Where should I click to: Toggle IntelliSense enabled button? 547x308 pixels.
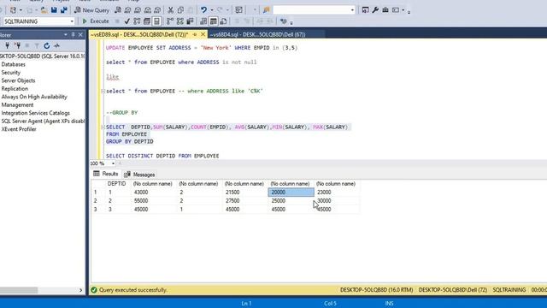pyautogui.click(x=157, y=21)
